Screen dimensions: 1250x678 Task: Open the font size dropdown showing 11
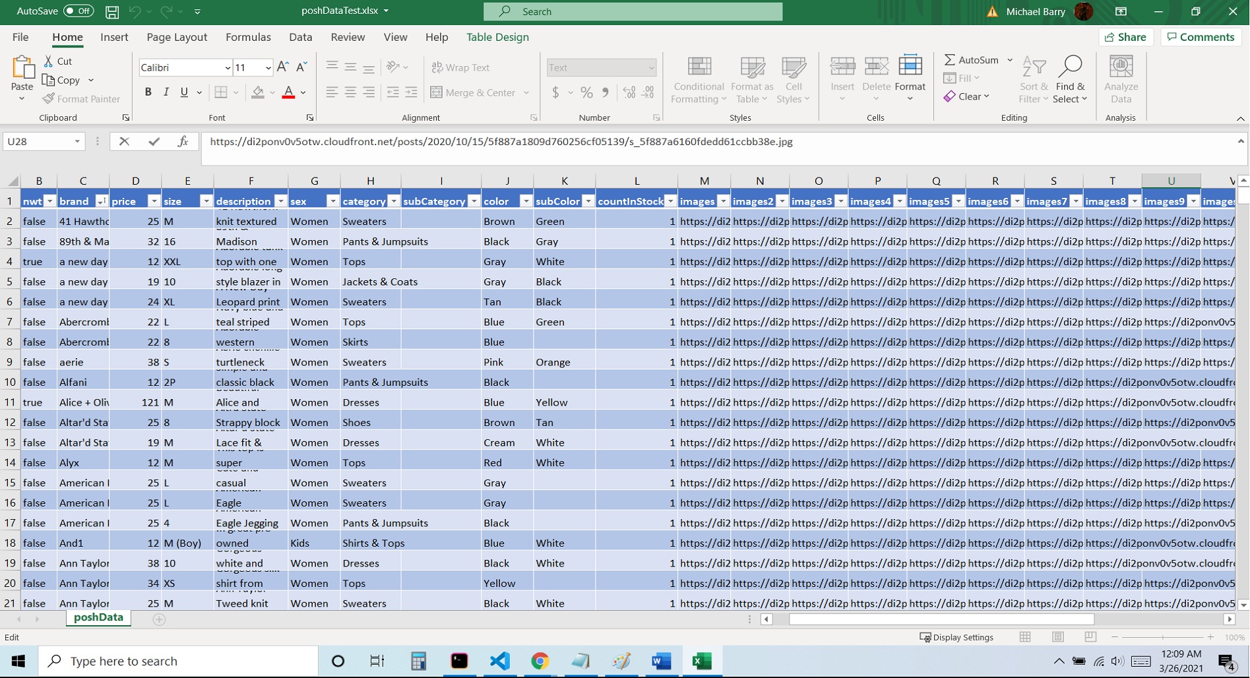point(268,67)
